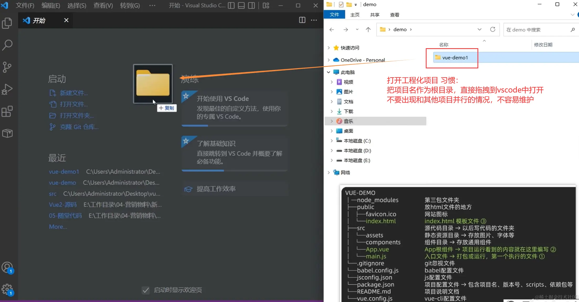
Task: Click 打开文件... link
Action: 74,104
